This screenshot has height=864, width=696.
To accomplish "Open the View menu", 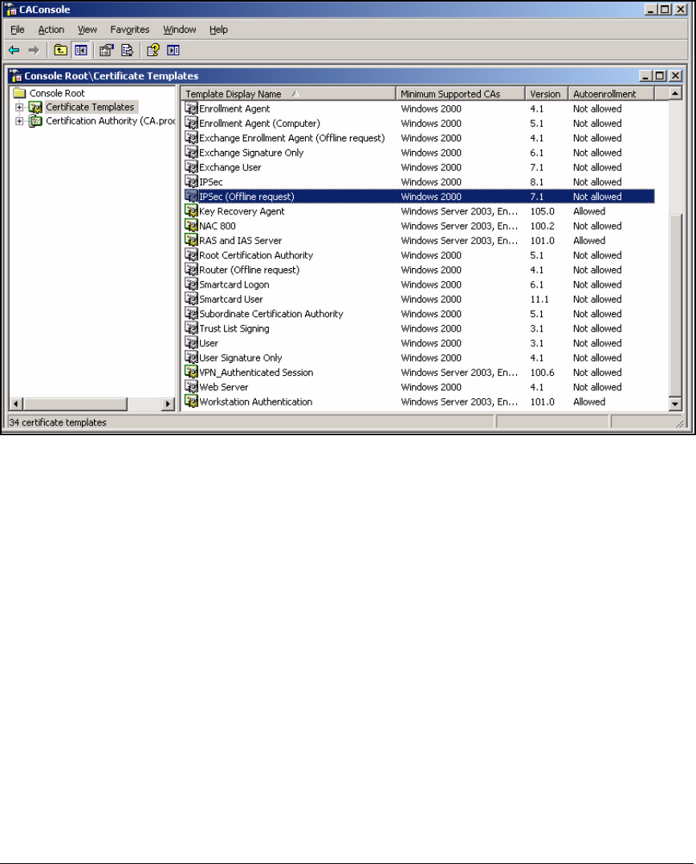I will coord(87,30).
